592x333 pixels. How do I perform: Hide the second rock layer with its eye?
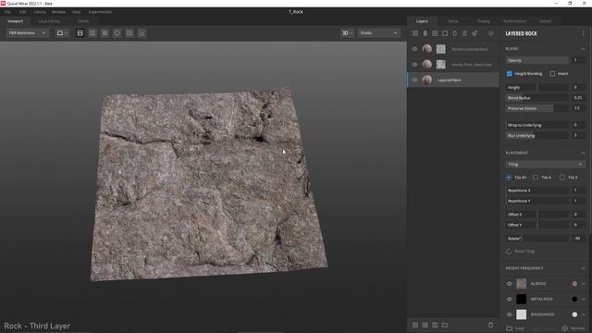[414, 64]
